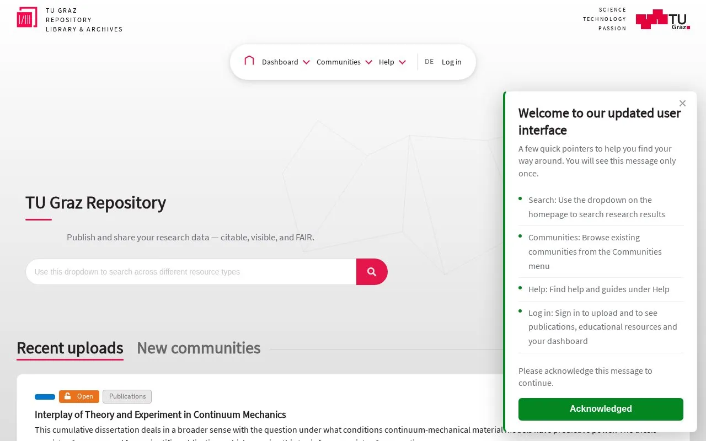The height and width of the screenshot is (441, 706).
Task: Click the 'TU Graz Repository Library & Archives' header text
Action: (x=84, y=20)
